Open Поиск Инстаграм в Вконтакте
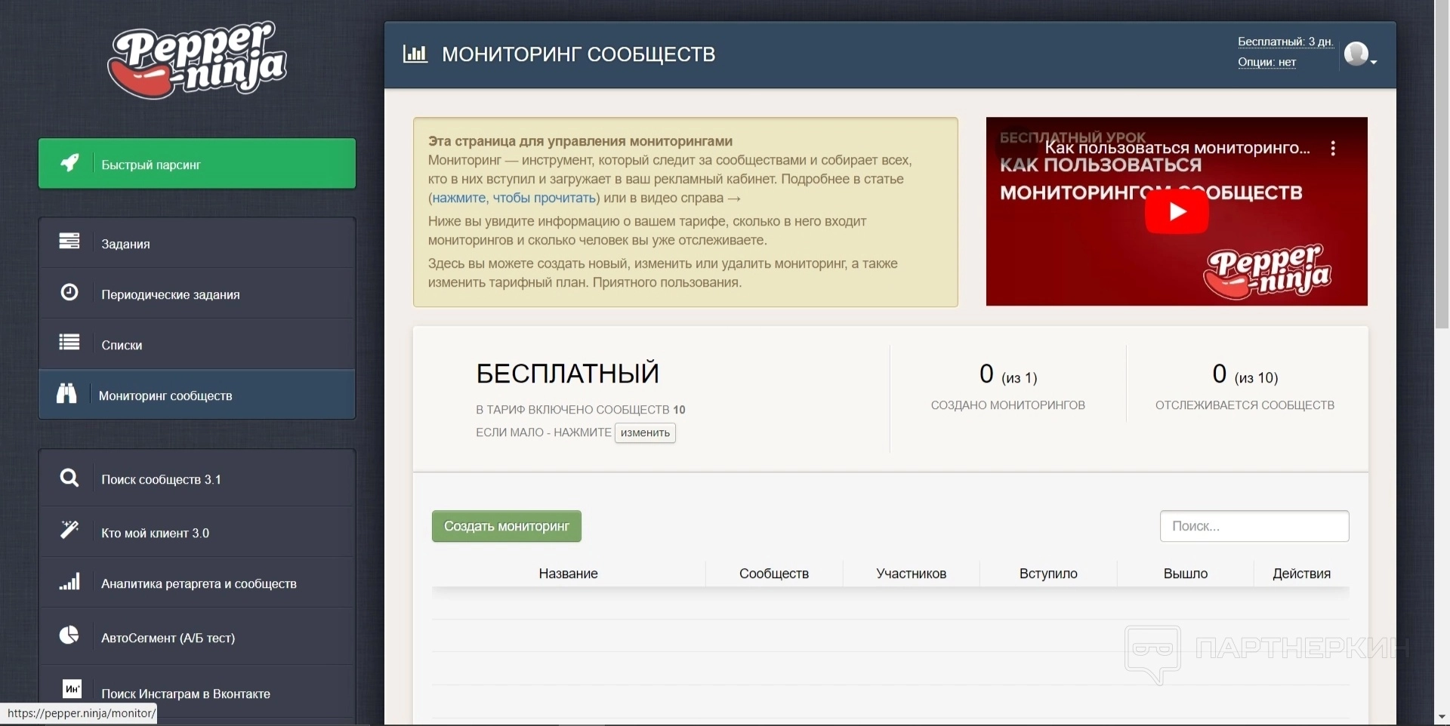The height and width of the screenshot is (726, 1450). pos(197,692)
